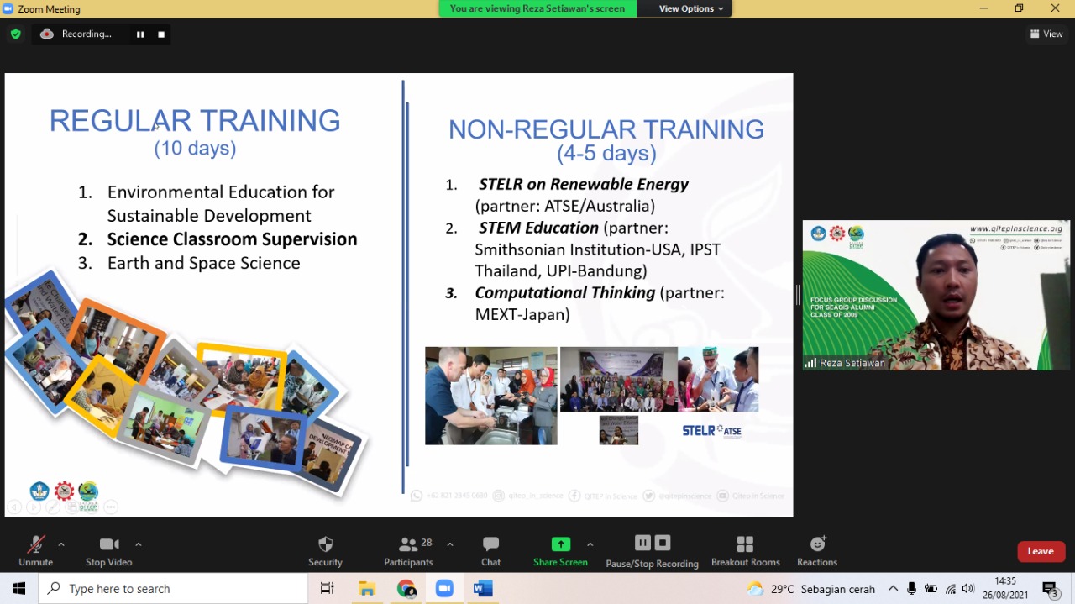The image size is (1075, 604).
Task: Pause the recording from top-left indicator
Action: [x=140, y=34]
